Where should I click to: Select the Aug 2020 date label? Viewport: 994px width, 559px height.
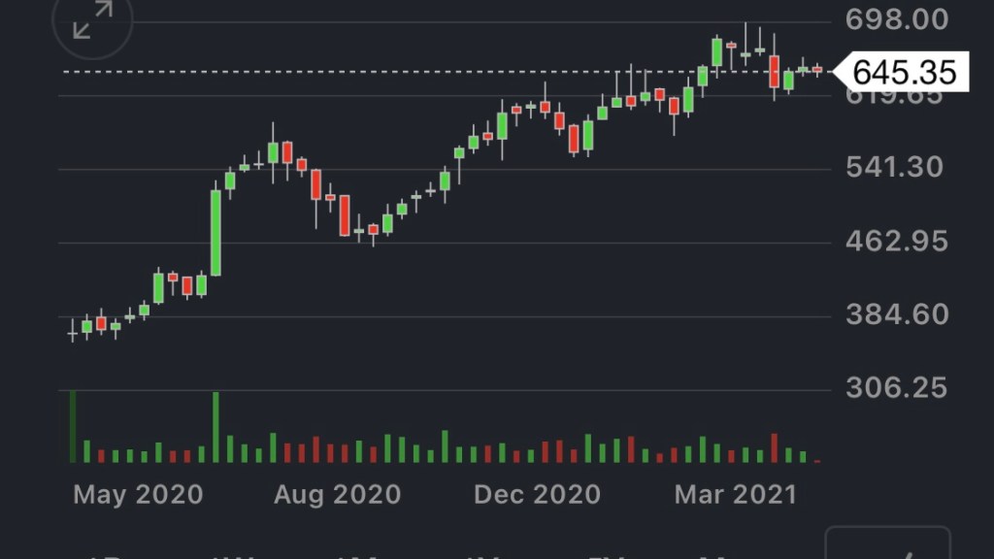click(x=337, y=495)
